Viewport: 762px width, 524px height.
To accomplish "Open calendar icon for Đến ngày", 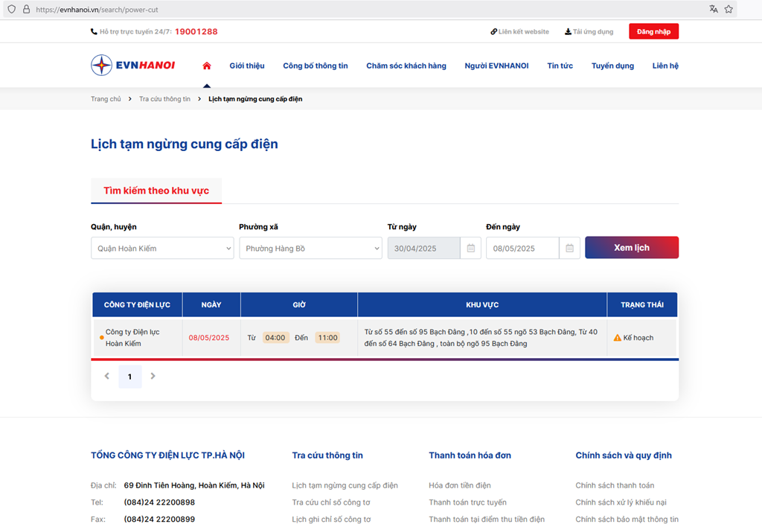I will pos(569,248).
